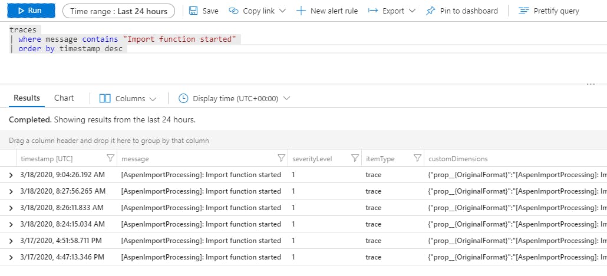Click the New alert rule plus icon
Viewport: 607px width, 276px height.
(x=301, y=11)
